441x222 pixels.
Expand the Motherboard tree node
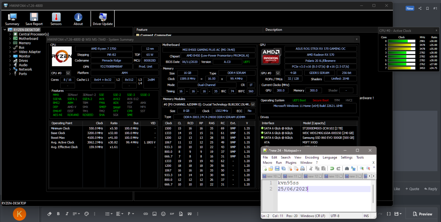pos(10,39)
